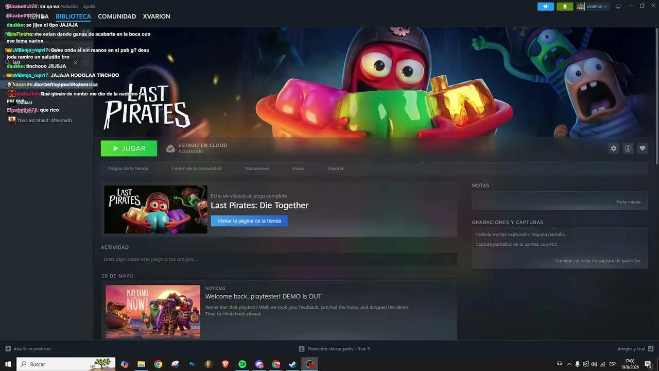Click Añadir un producto
This screenshot has height=371, width=659.
[28, 349]
